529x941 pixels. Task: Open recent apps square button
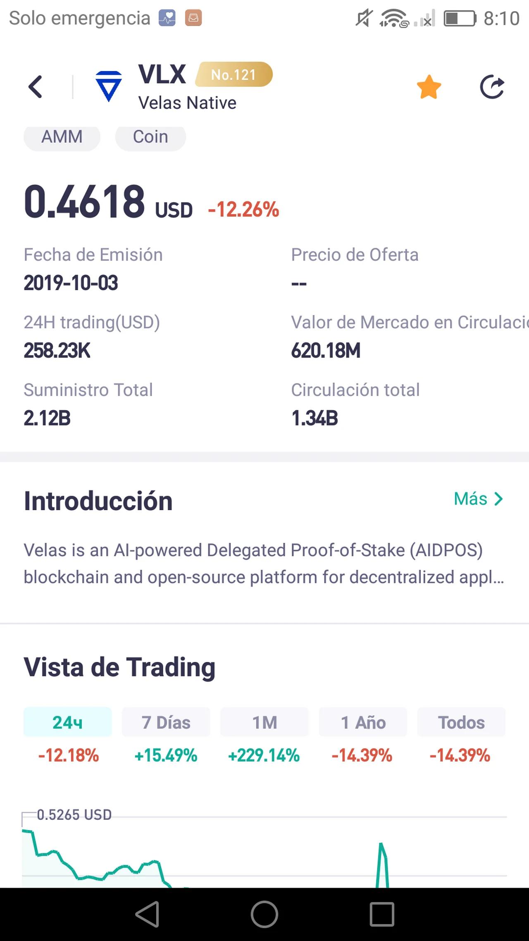(381, 914)
